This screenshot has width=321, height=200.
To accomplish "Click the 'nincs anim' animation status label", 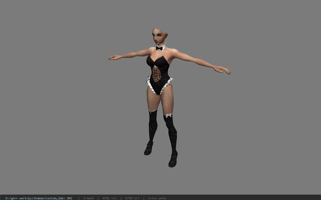I will click(x=157, y=198).
